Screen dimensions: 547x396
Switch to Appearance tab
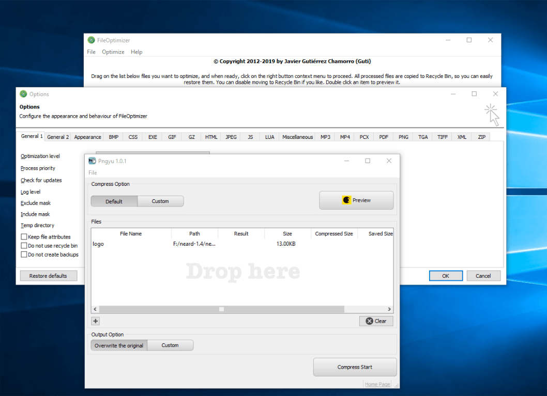pos(87,137)
